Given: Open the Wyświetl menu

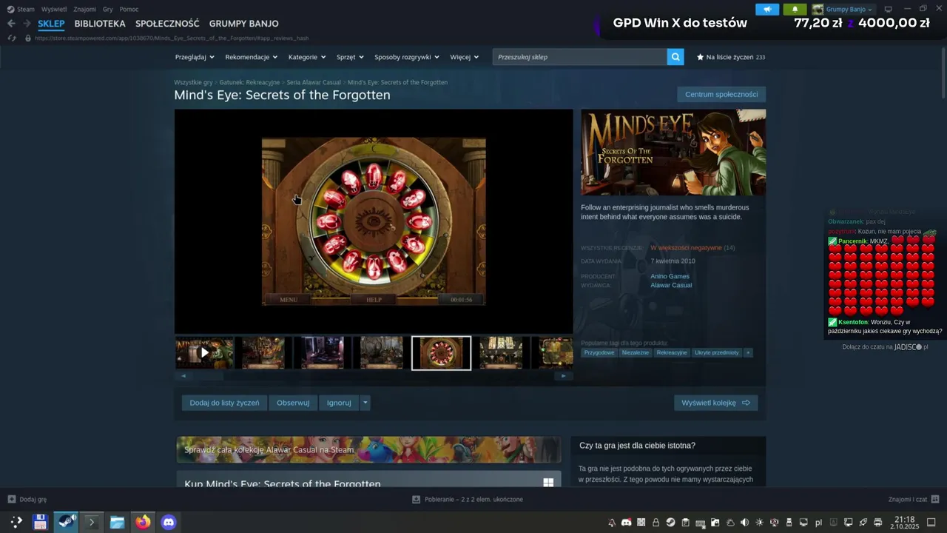Looking at the screenshot, I should (x=54, y=9).
